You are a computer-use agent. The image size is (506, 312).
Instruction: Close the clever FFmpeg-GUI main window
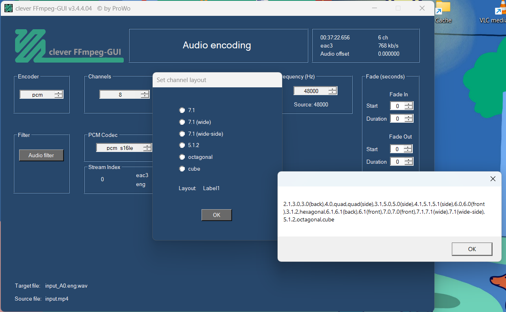click(x=422, y=8)
